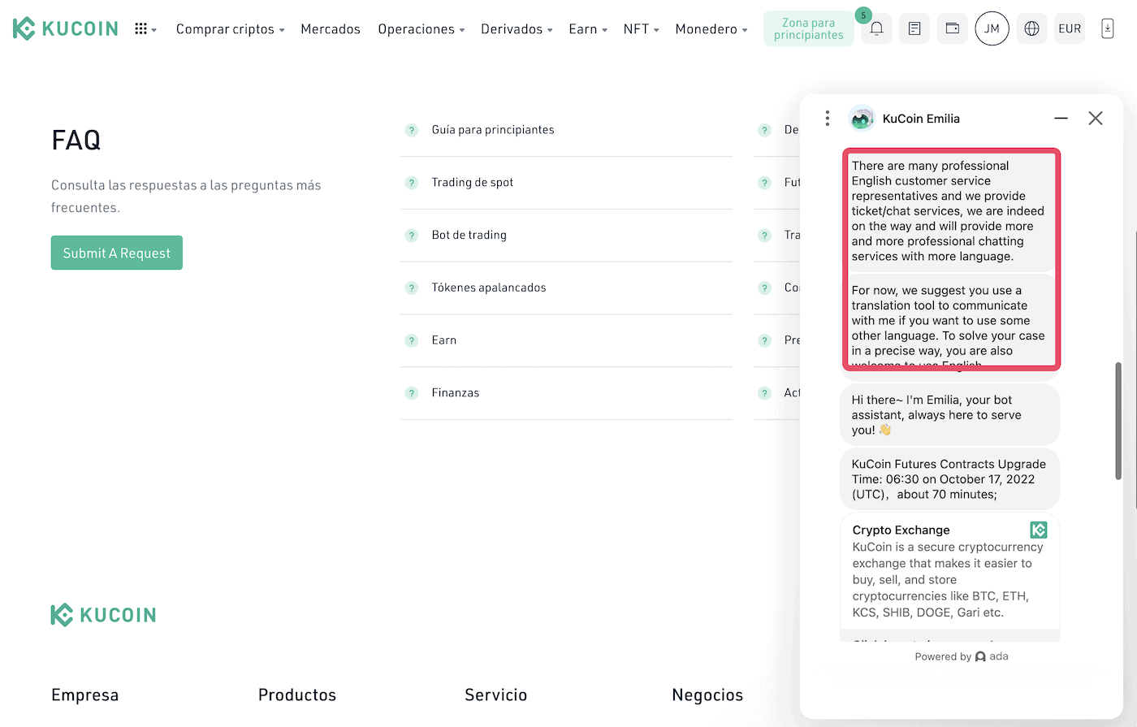Click Servicio footer heading

point(496,695)
